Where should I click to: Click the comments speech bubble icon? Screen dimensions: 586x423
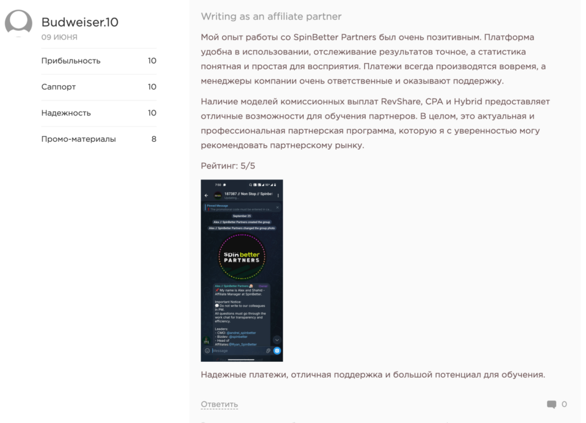[x=551, y=404]
